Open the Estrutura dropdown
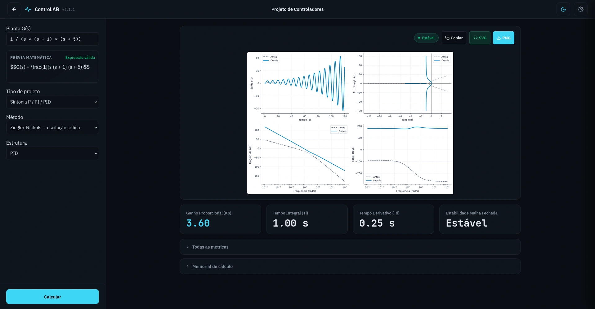595x309 pixels. pos(52,153)
